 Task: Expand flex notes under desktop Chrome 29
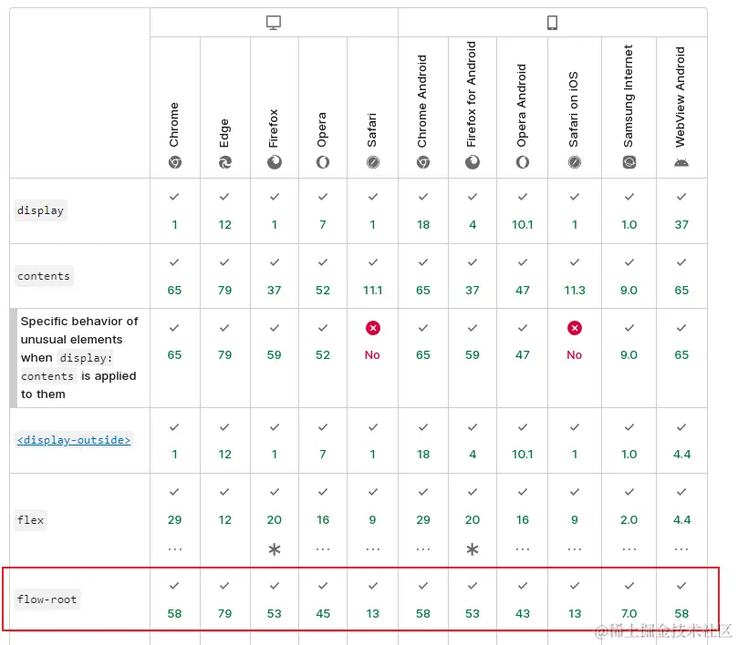(174, 549)
